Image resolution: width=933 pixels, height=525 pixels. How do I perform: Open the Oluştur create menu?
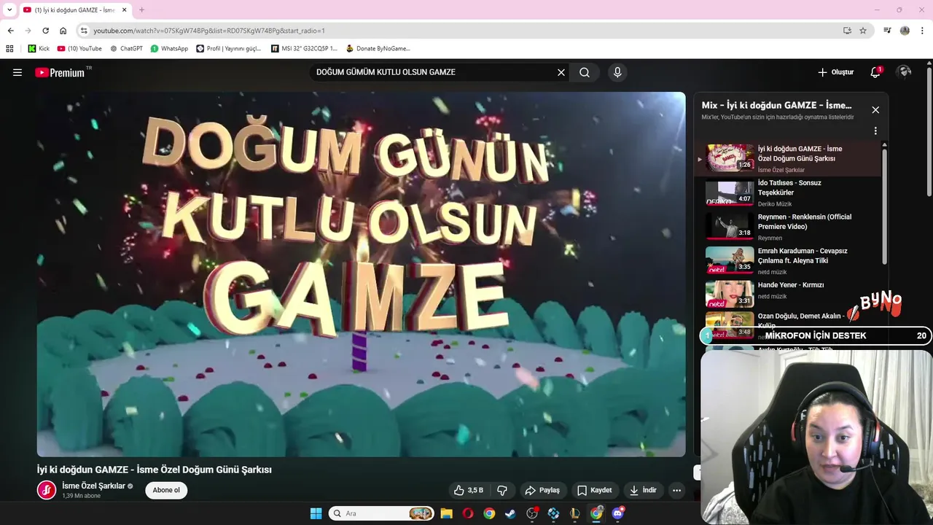(x=835, y=72)
